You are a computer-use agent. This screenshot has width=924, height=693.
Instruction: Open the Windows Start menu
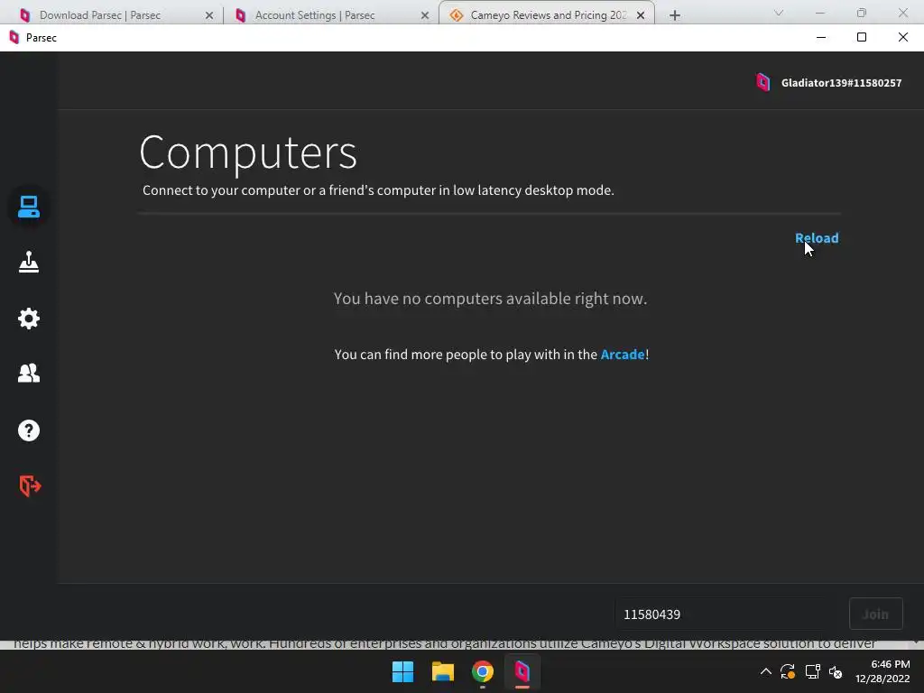pyautogui.click(x=403, y=671)
